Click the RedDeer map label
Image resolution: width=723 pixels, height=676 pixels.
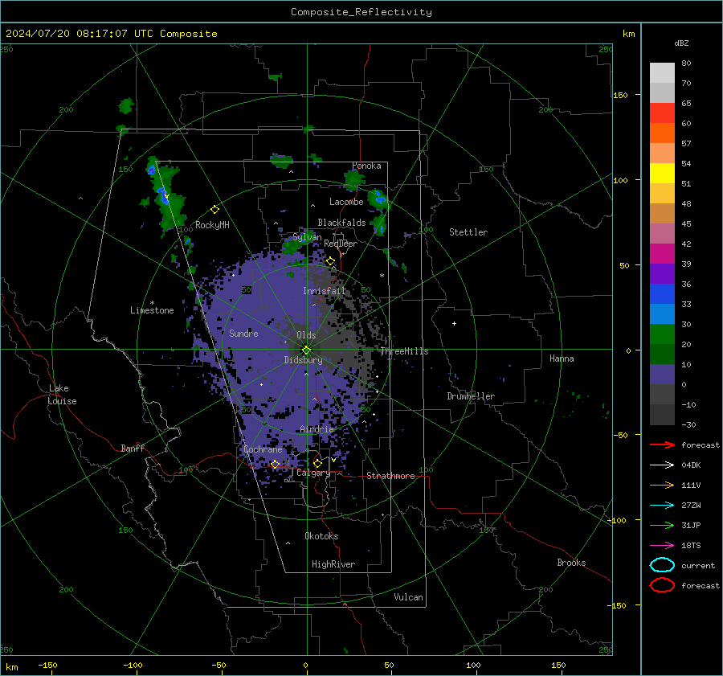pyautogui.click(x=341, y=244)
